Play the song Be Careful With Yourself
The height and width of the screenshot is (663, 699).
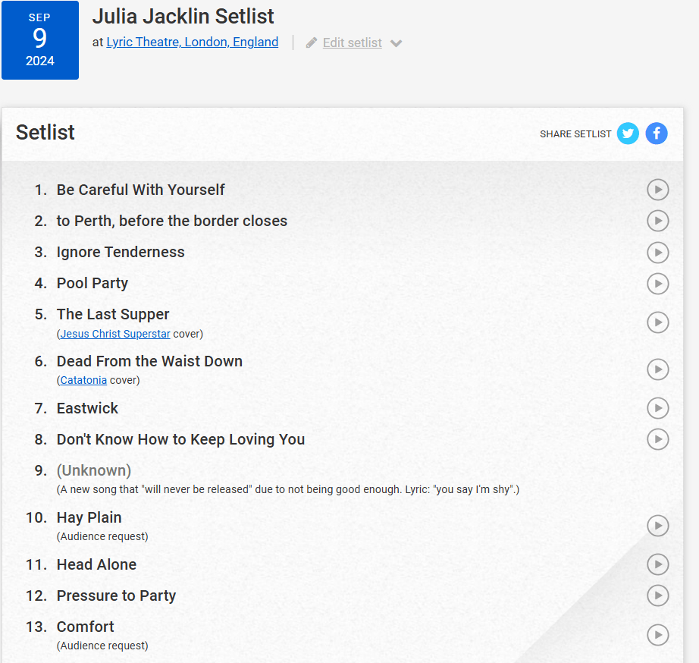point(657,190)
